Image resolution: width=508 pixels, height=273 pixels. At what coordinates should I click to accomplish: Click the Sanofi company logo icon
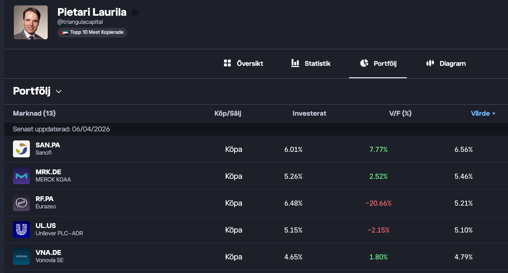pyautogui.click(x=21, y=149)
